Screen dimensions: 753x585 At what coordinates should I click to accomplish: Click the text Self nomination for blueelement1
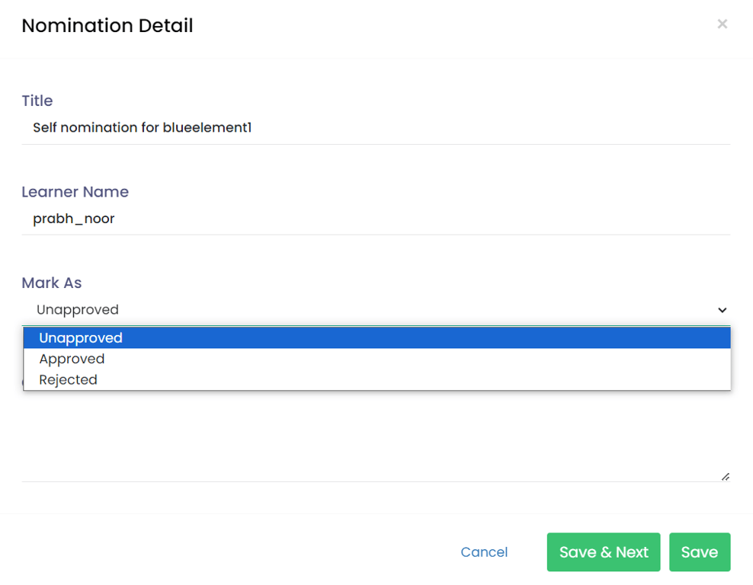142,128
